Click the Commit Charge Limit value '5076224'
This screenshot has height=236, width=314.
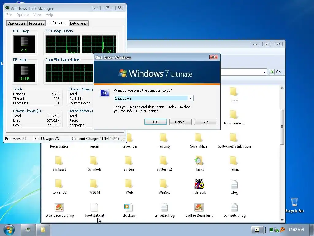pyautogui.click(x=53, y=120)
